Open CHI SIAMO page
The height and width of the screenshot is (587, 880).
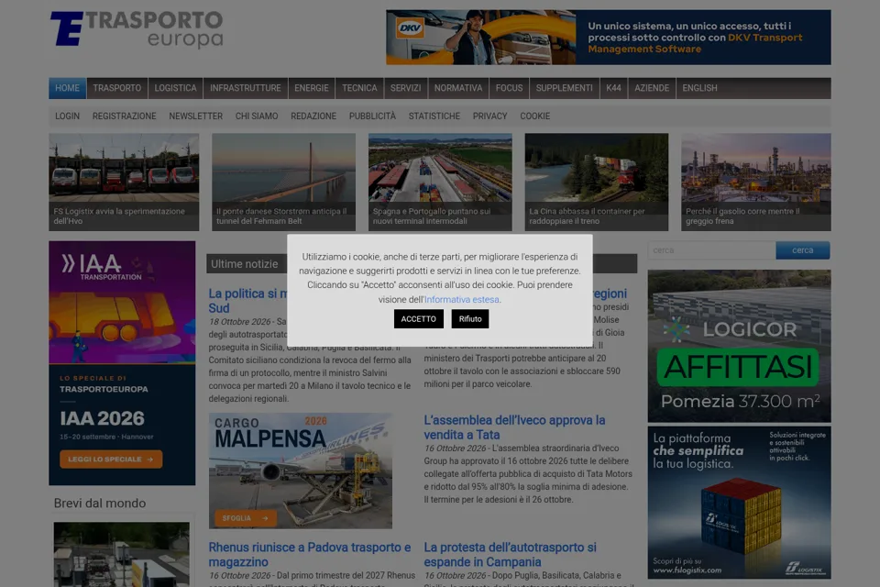pyautogui.click(x=257, y=116)
